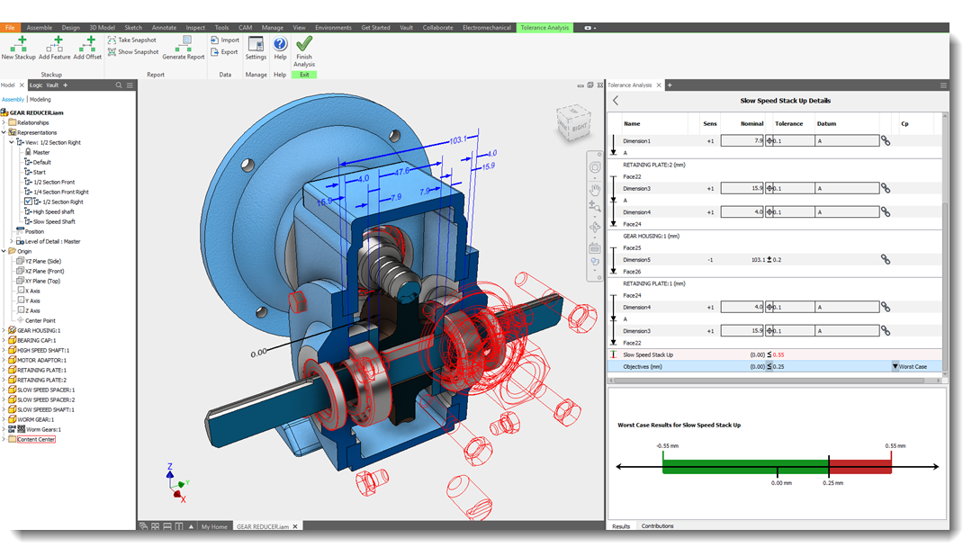
Task: Expand the Relationships folder
Action: (4, 122)
